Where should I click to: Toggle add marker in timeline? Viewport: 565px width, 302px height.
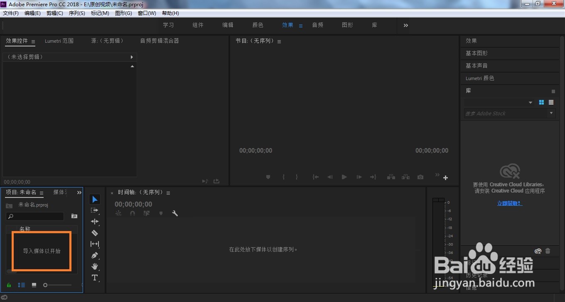161,213
